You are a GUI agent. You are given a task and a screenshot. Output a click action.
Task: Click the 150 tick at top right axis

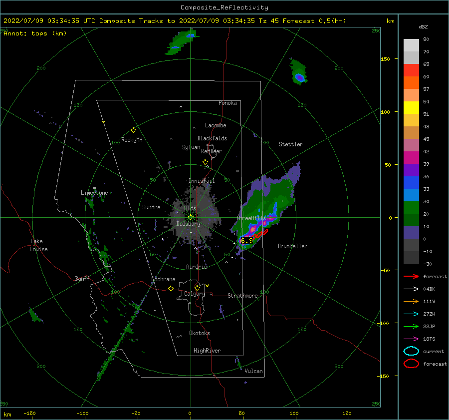(x=385, y=59)
